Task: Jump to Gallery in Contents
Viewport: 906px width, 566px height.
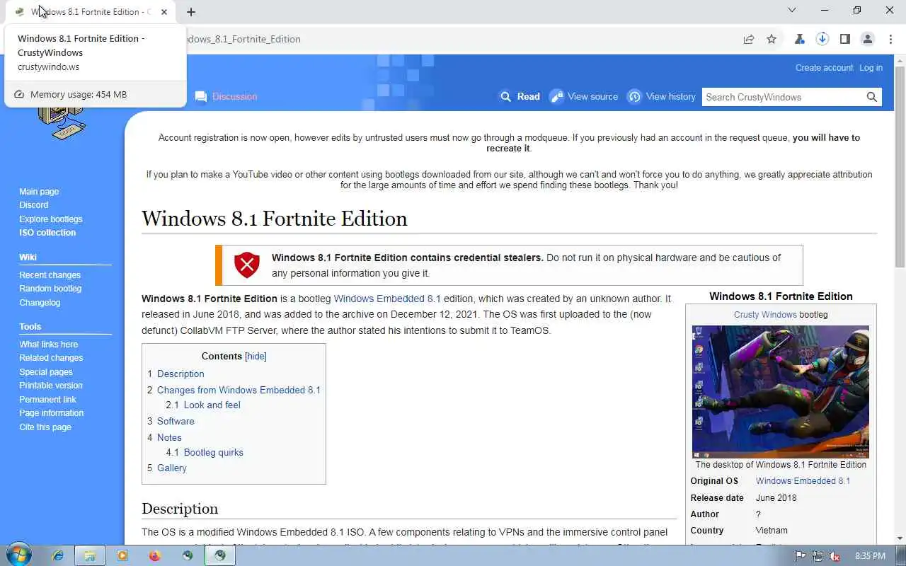Action: point(172,468)
